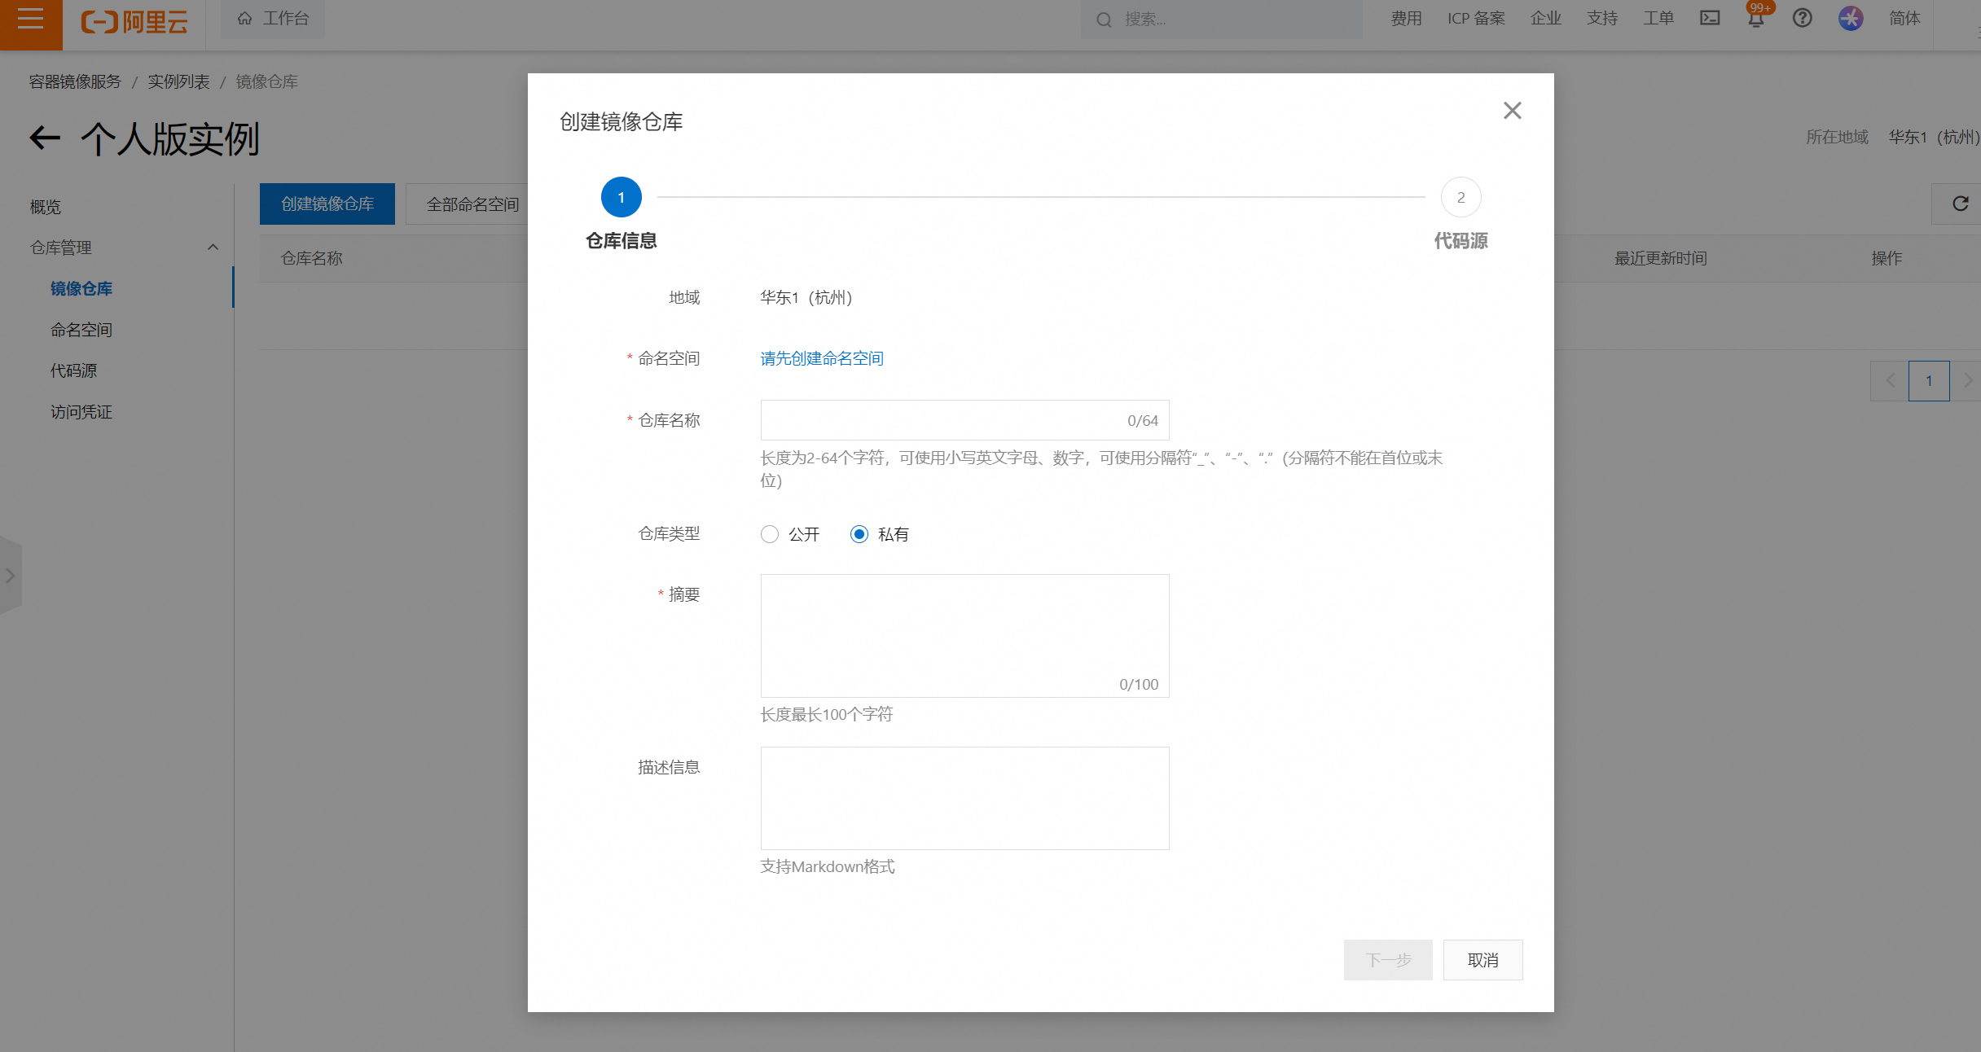Open the hamburger main menu
Screen dimensions: 1981x1052
coord(31,19)
